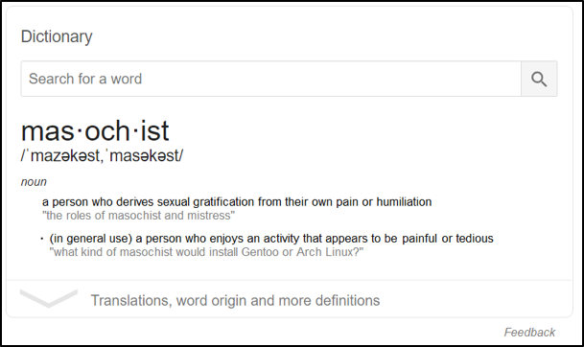This screenshot has height=347, width=584.
Task: Expand more definitions with the chevron arrow
Action: point(49,299)
